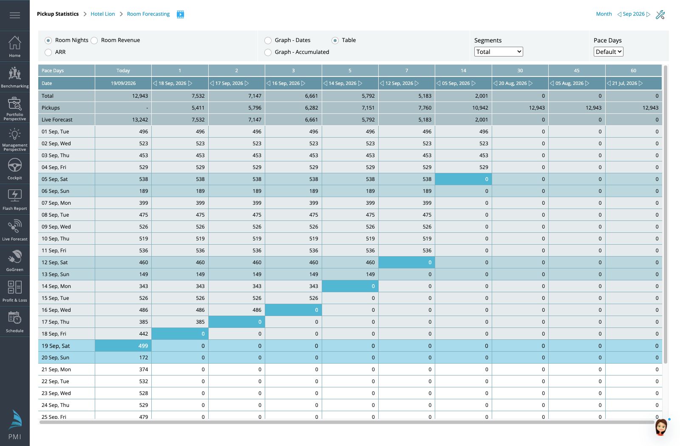This screenshot has width=680, height=446.
Task: Select Graph - Accumulated view
Action: tap(268, 52)
